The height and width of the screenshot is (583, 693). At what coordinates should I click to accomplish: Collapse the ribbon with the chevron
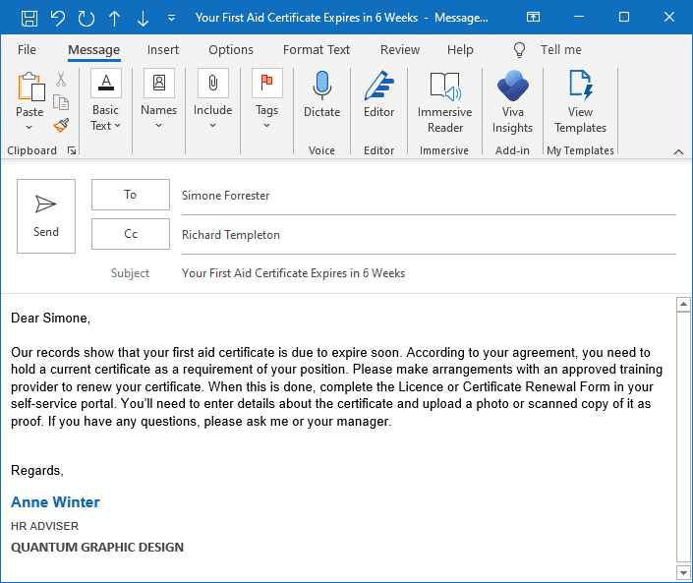coord(678,151)
